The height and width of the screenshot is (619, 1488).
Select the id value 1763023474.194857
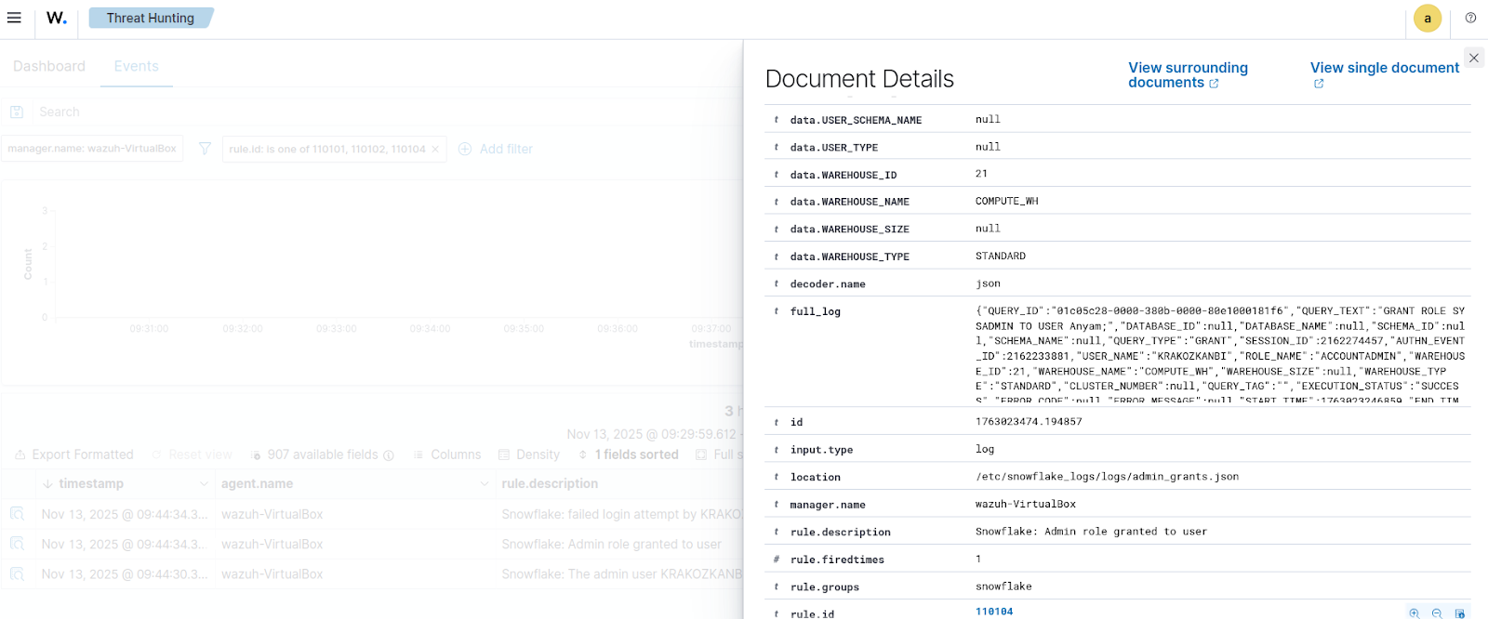click(1029, 421)
